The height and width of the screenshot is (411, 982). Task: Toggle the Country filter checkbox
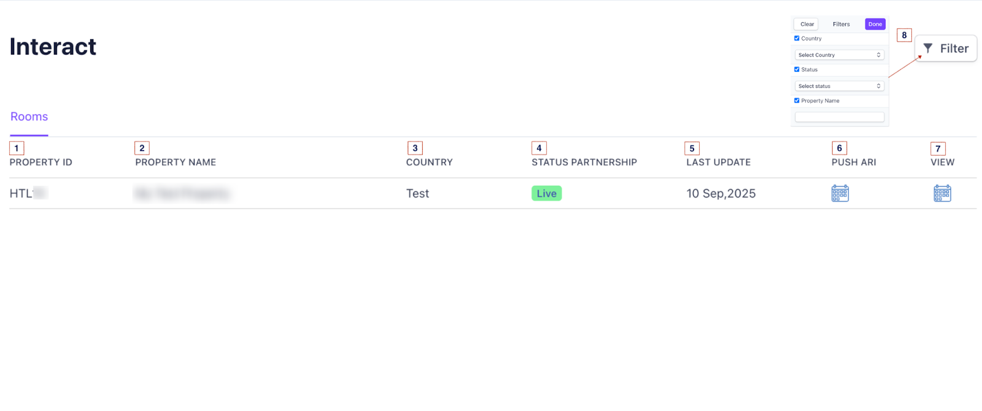tap(797, 38)
